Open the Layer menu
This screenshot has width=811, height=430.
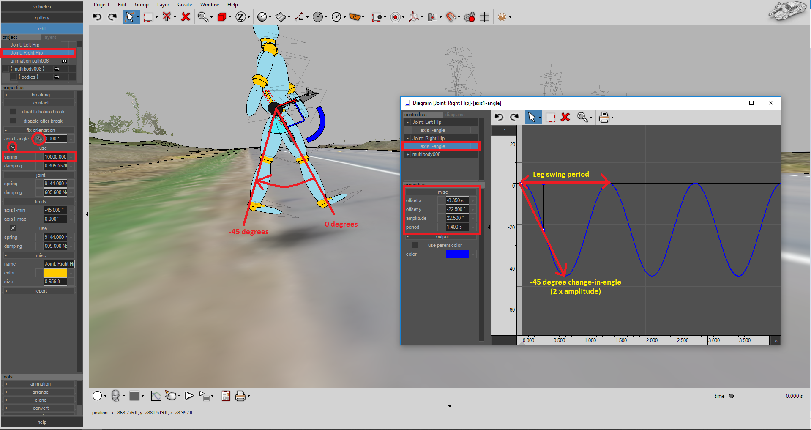163,5
